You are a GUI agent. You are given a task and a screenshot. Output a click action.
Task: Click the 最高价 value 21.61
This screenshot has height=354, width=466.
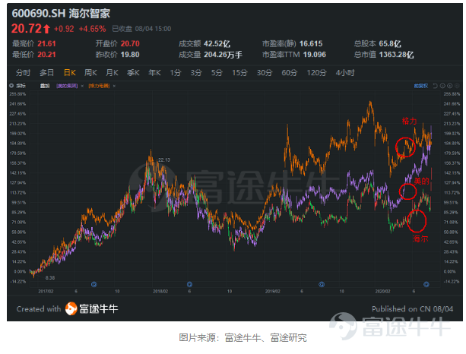pyautogui.click(x=46, y=44)
